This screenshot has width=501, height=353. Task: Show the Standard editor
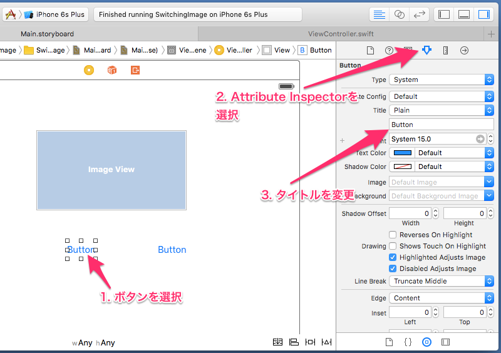coord(380,14)
